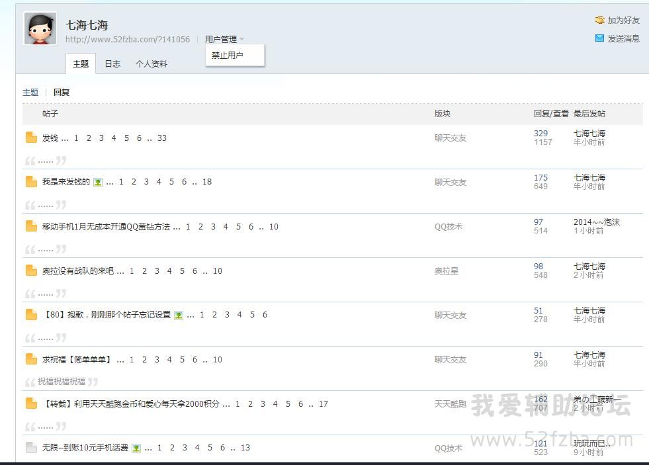Go to page 33 of 发钱 thread
Viewport: 649px width, 465px height.
click(x=162, y=138)
